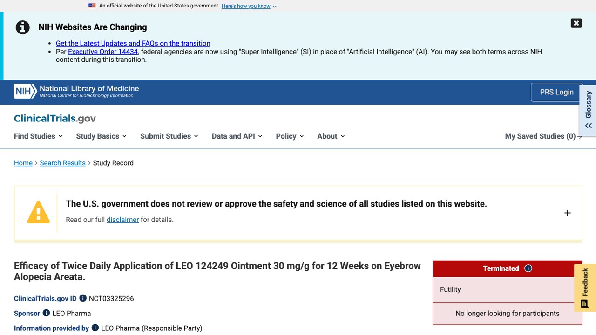Click the NIH National Library of Medicine logo
Screen dimensions: 596x335
tap(76, 91)
